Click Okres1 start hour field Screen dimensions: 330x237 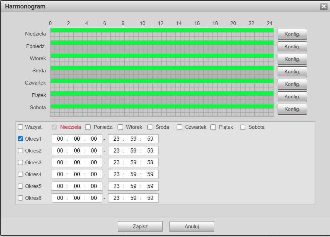point(60,139)
